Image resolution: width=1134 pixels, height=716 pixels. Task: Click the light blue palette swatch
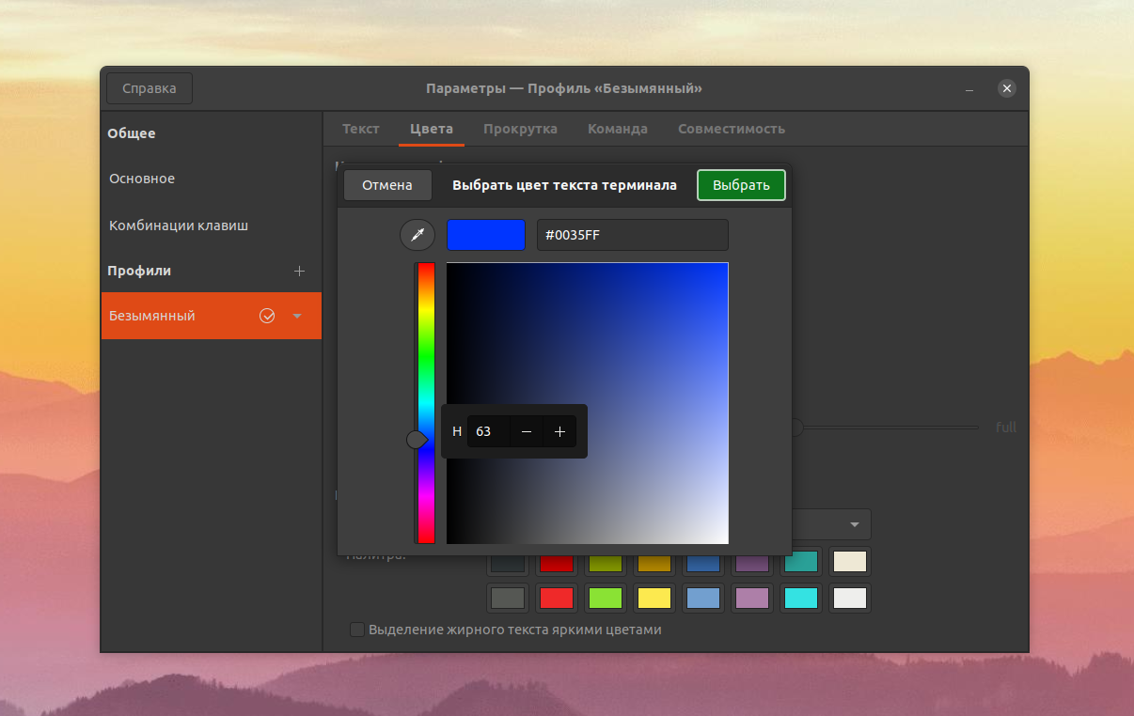703,598
